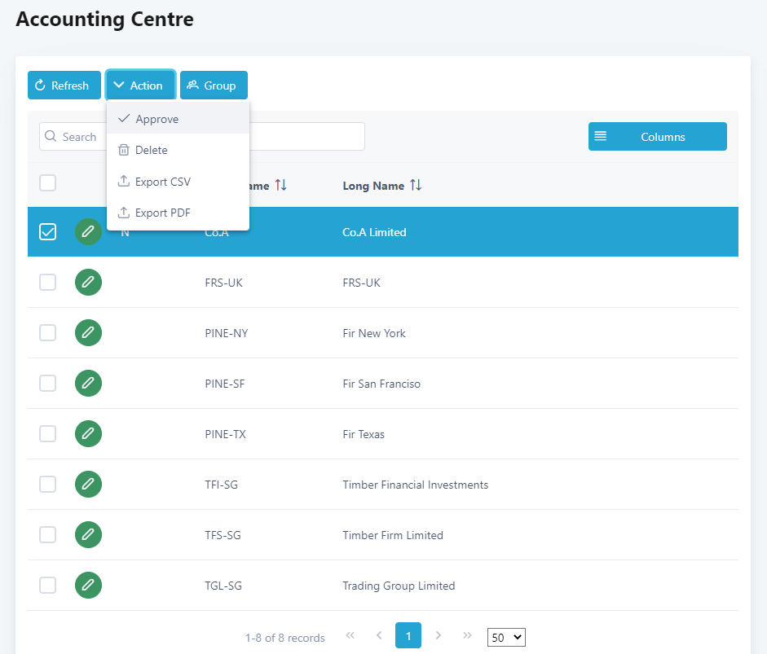Tick the select-all header checkbox
This screenshot has width=767, height=654.
coord(48,183)
